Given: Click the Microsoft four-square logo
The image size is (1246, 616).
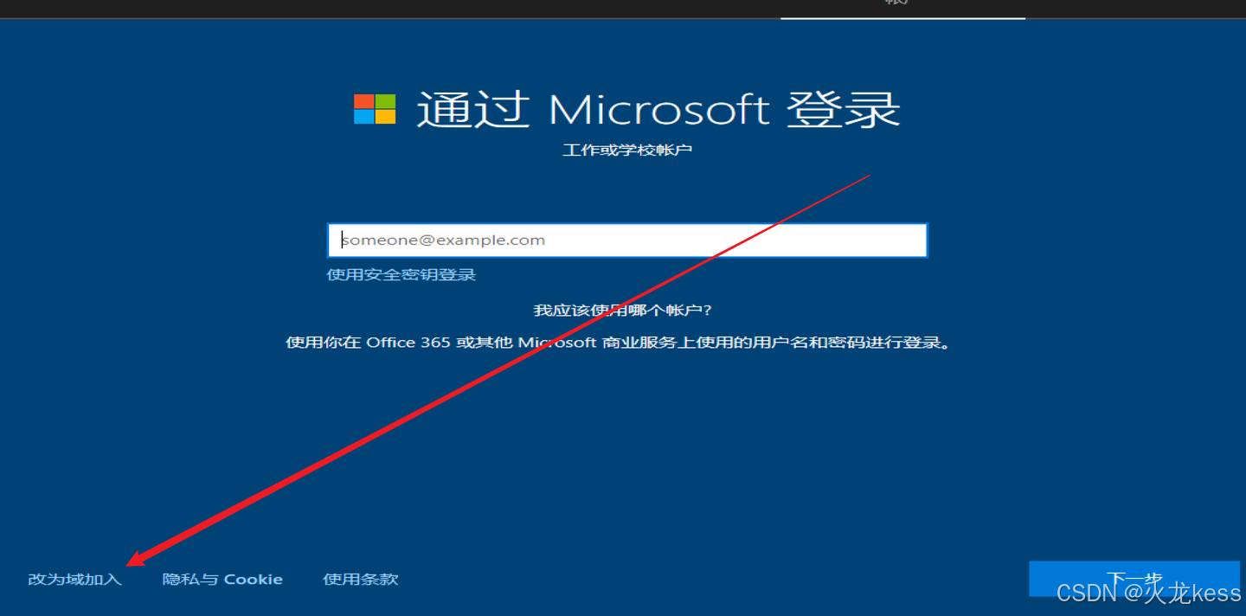Looking at the screenshot, I should [x=375, y=110].
